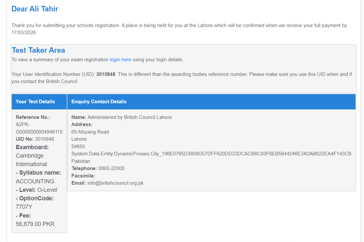Click the payment deadline date 17/03/2026
Screen dimensions: 364x242
coord(24,33)
